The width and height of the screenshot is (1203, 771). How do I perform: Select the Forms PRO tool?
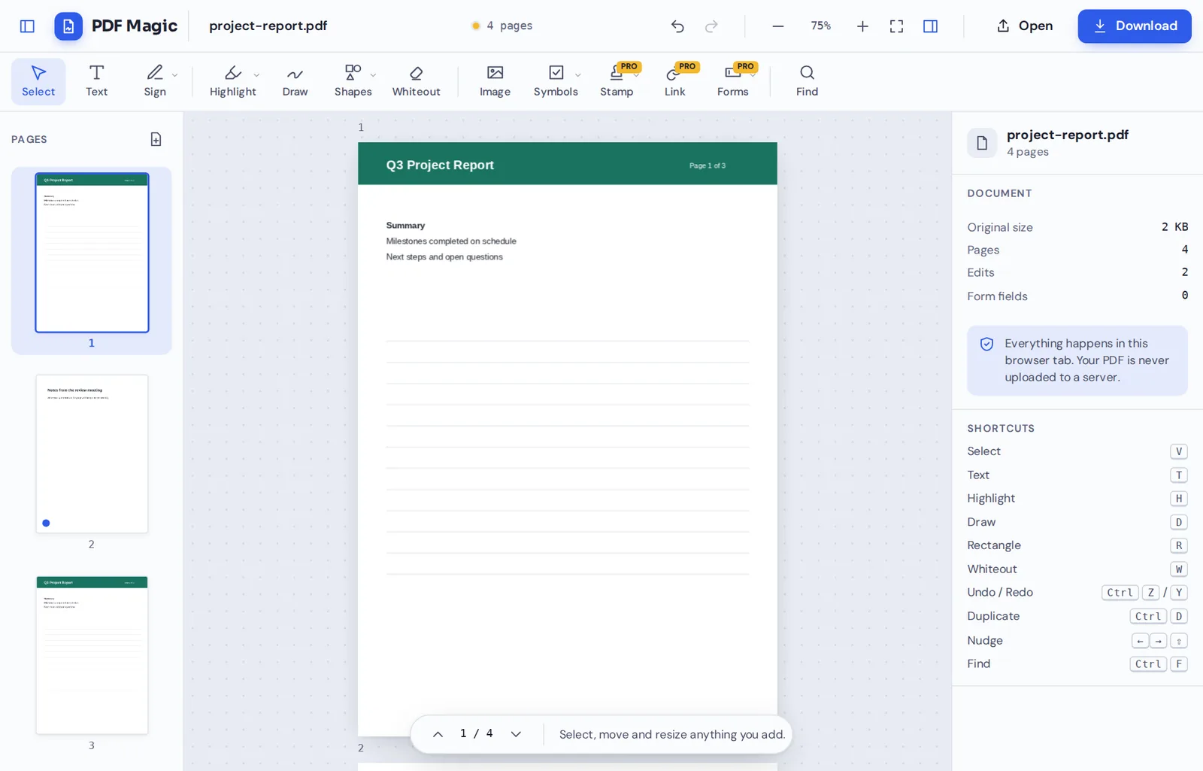[732, 81]
